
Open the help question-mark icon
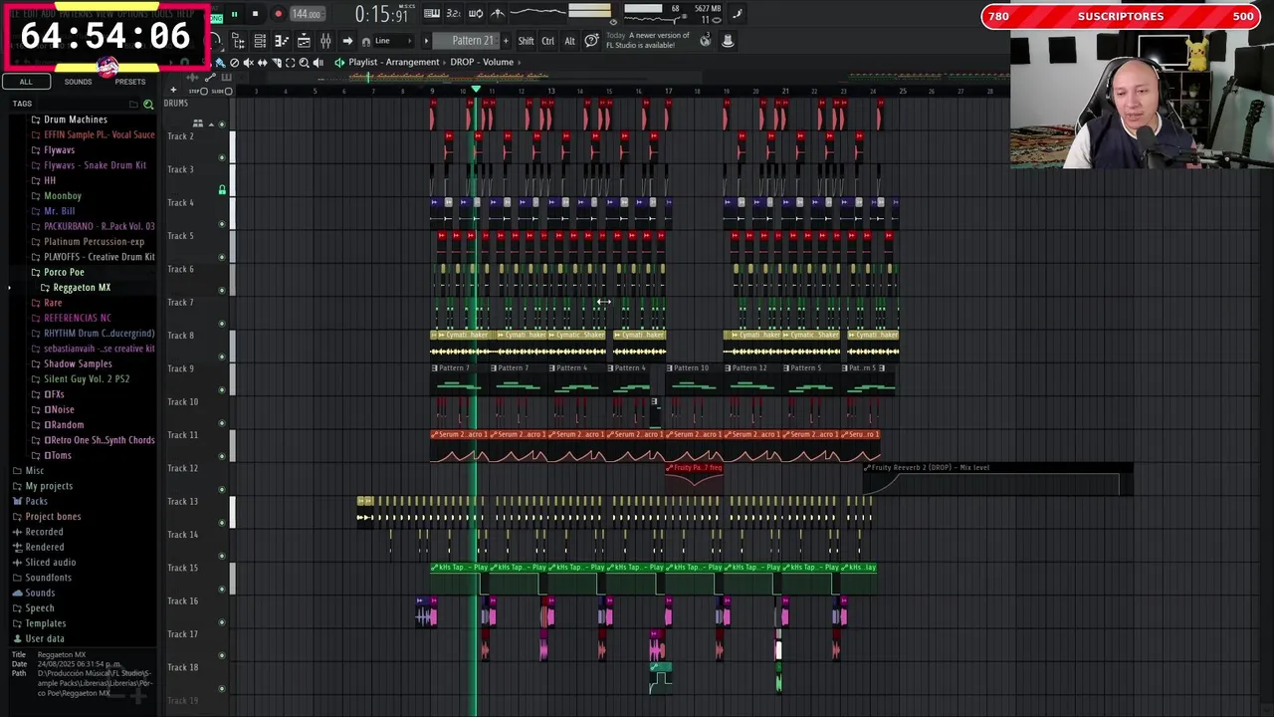tap(592, 41)
